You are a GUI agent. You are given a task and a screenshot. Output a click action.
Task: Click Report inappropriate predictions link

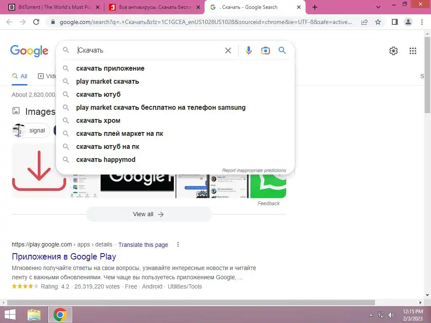(254, 171)
